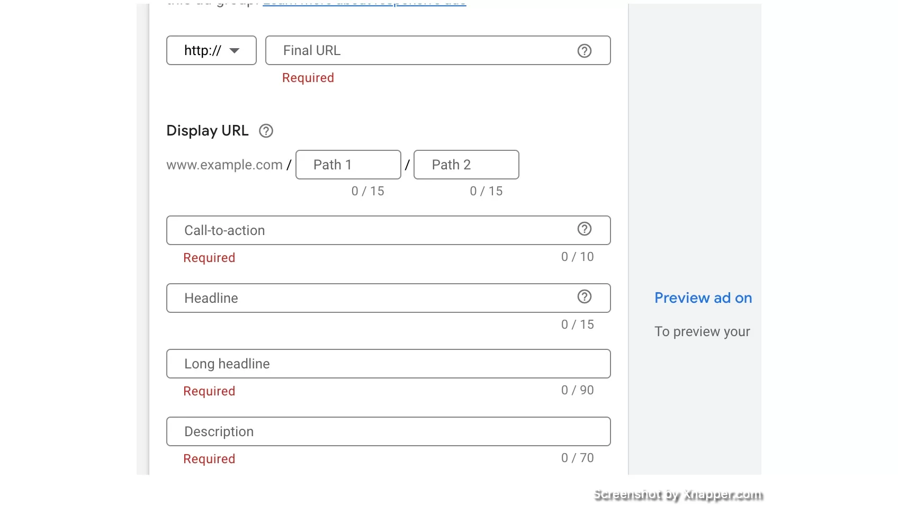
Task: Click inside the Long headline field
Action: tap(389, 364)
